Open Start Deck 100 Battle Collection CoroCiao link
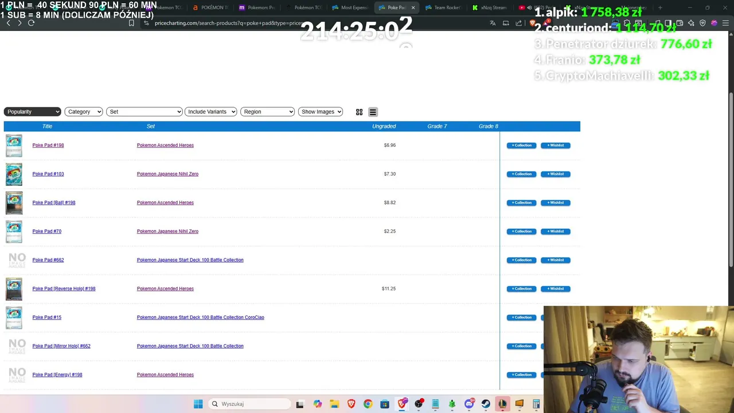This screenshot has width=734, height=413. click(200, 317)
